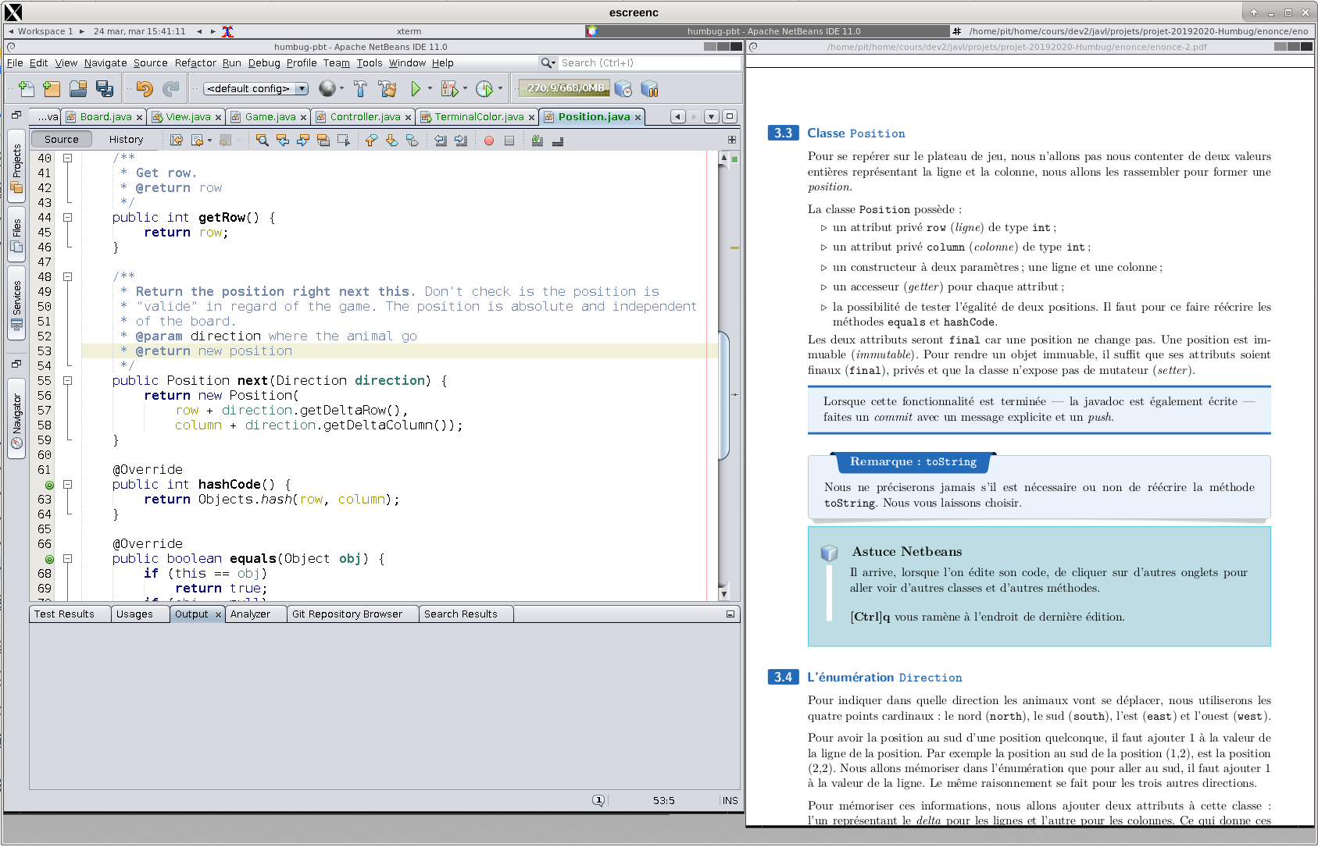Screen dimensions: 1318x847
Task: Open the Files side panel
Action: point(16,235)
